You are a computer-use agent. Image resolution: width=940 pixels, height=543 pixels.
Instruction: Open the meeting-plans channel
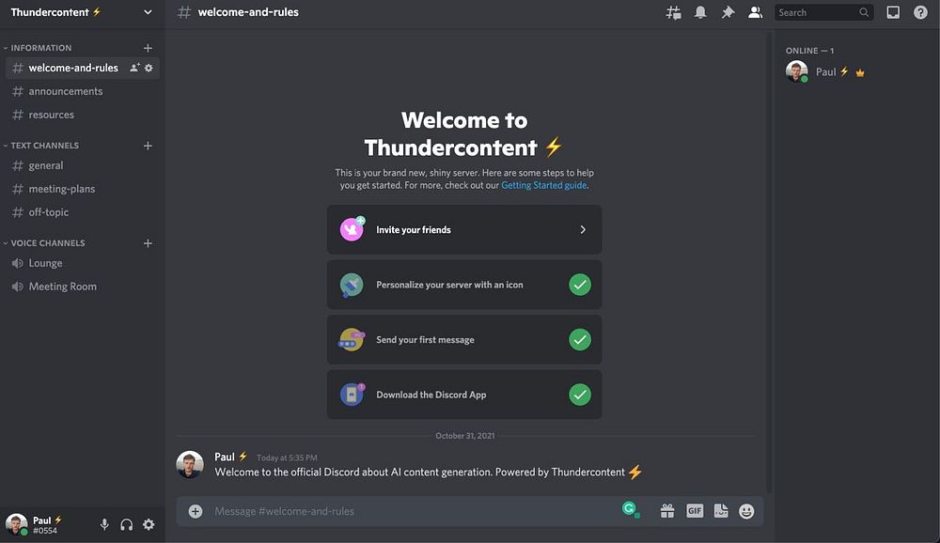(82, 189)
